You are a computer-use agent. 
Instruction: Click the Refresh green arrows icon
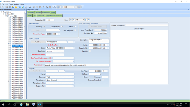23,7
